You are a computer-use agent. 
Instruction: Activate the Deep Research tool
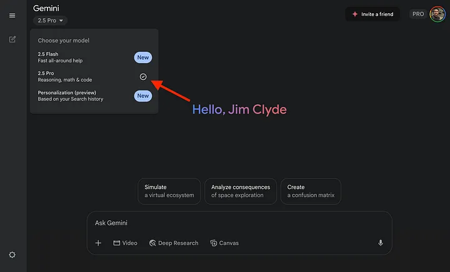(x=174, y=243)
